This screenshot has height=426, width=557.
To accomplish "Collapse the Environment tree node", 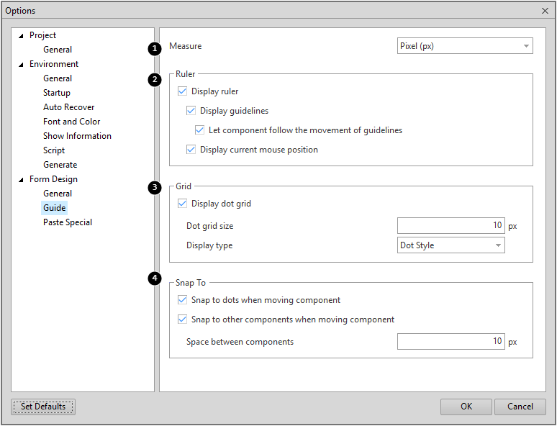I will click(21, 64).
